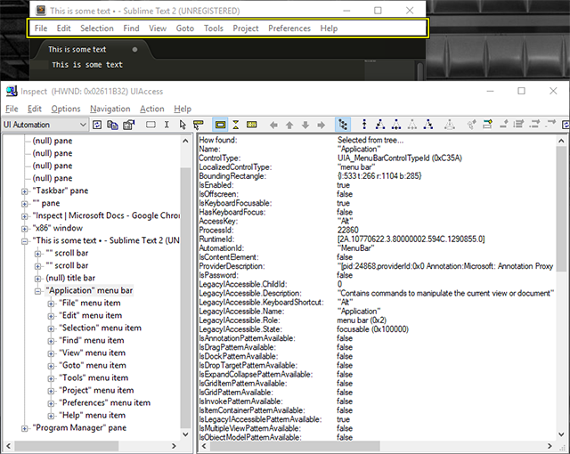Open Action menu in Inspect
Image resolution: width=570 pixels, height=454 pixels.
coord(152,109)
